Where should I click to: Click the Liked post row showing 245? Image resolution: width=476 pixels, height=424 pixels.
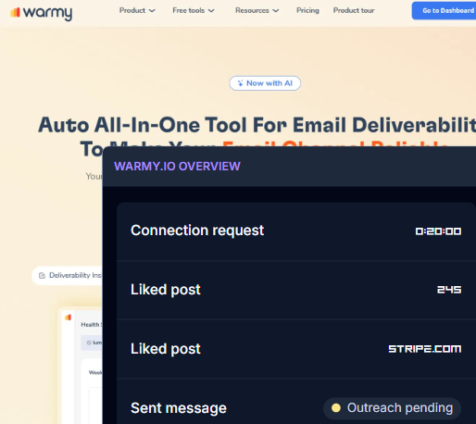click(296, 290)
